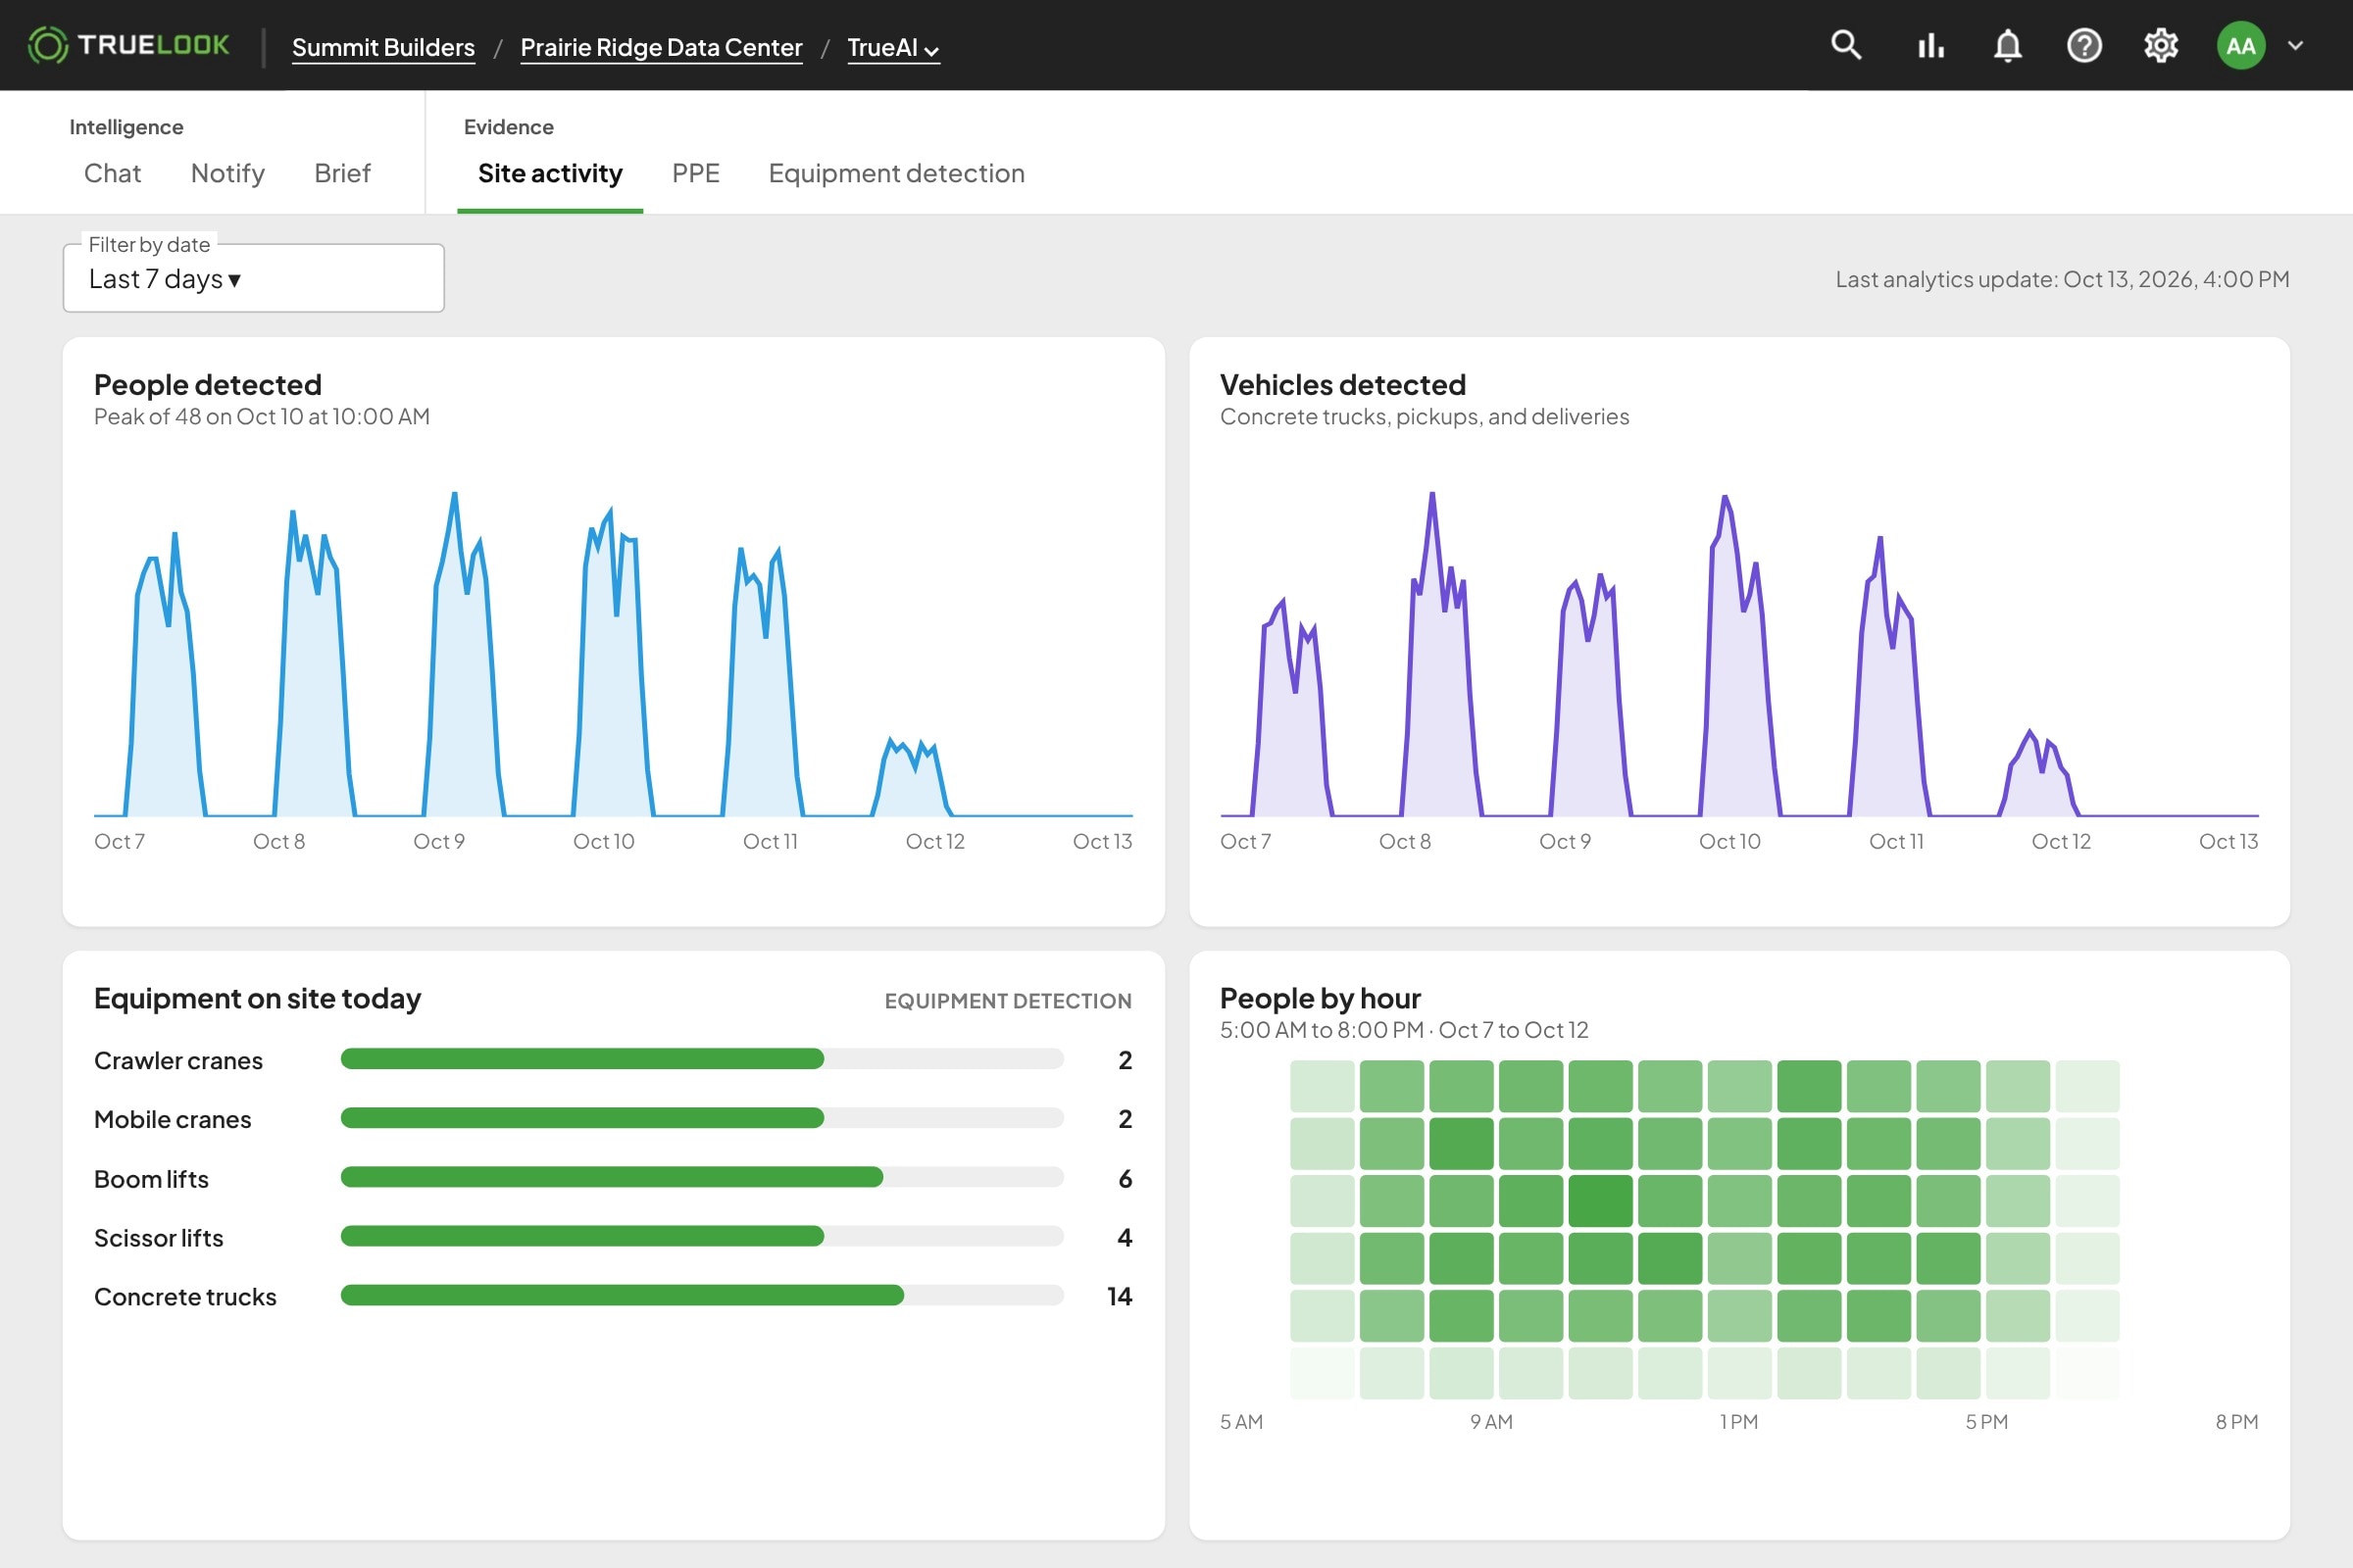The height and width of the screenshot is (1568, 2353).
Task: Click the '9 AM' heatmap axis label
Action: pyautogui.click(x=1490, y=1421)
